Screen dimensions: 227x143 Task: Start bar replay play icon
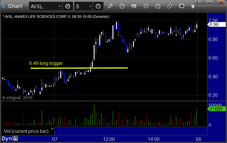tap(146, 6)
